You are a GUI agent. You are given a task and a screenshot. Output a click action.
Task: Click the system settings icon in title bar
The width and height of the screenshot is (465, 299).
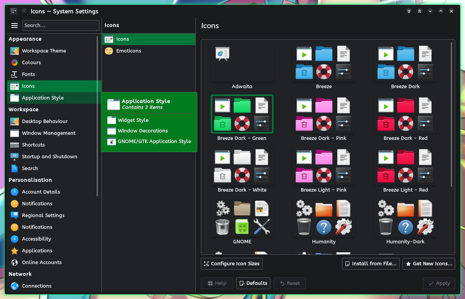(x=14, y=11)
